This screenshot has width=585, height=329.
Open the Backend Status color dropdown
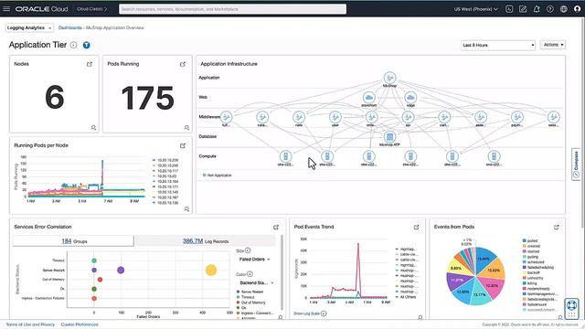256,282
